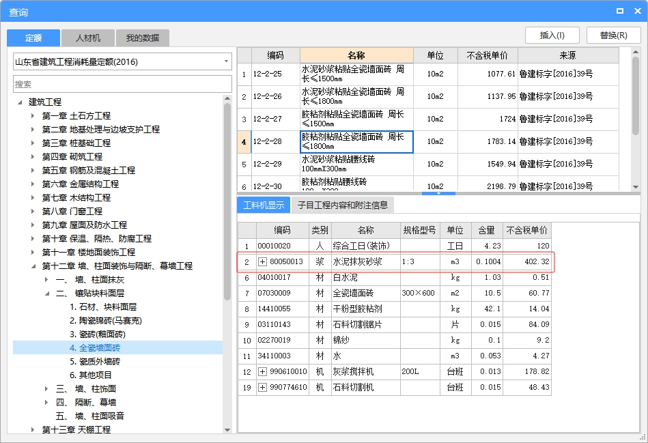Expand 第十章 保温、隔热、防腐工程 arrow
The width and height of the screenshot is (648, 443).
pyautogui.click(x=33, y=238)
